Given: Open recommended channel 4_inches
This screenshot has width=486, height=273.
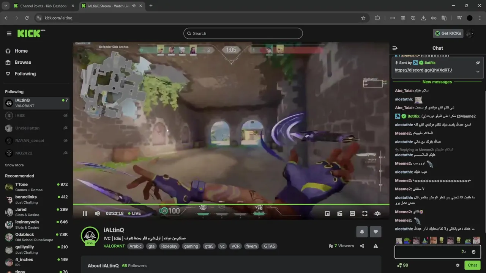Looking at the screenshot, I should (36, 262).
